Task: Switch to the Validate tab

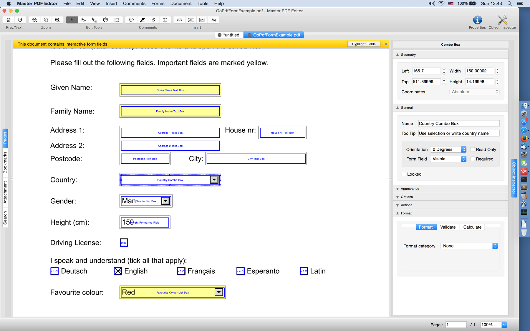Action: (448, 227)
